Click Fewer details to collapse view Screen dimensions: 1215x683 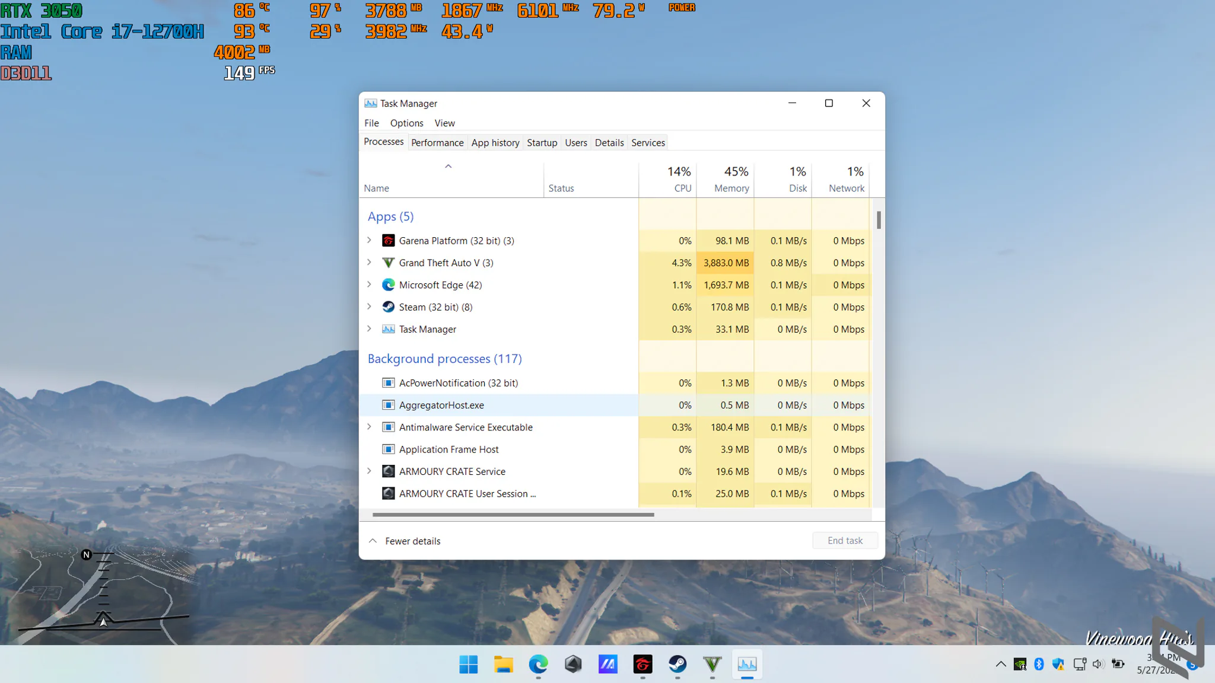pyautogui.click(x=405, y=541)
